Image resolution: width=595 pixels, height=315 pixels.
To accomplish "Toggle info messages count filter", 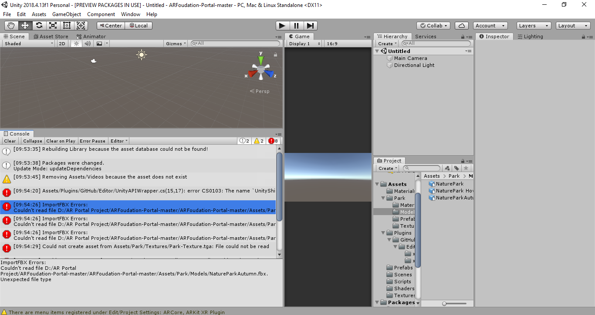I will point(244,141).
